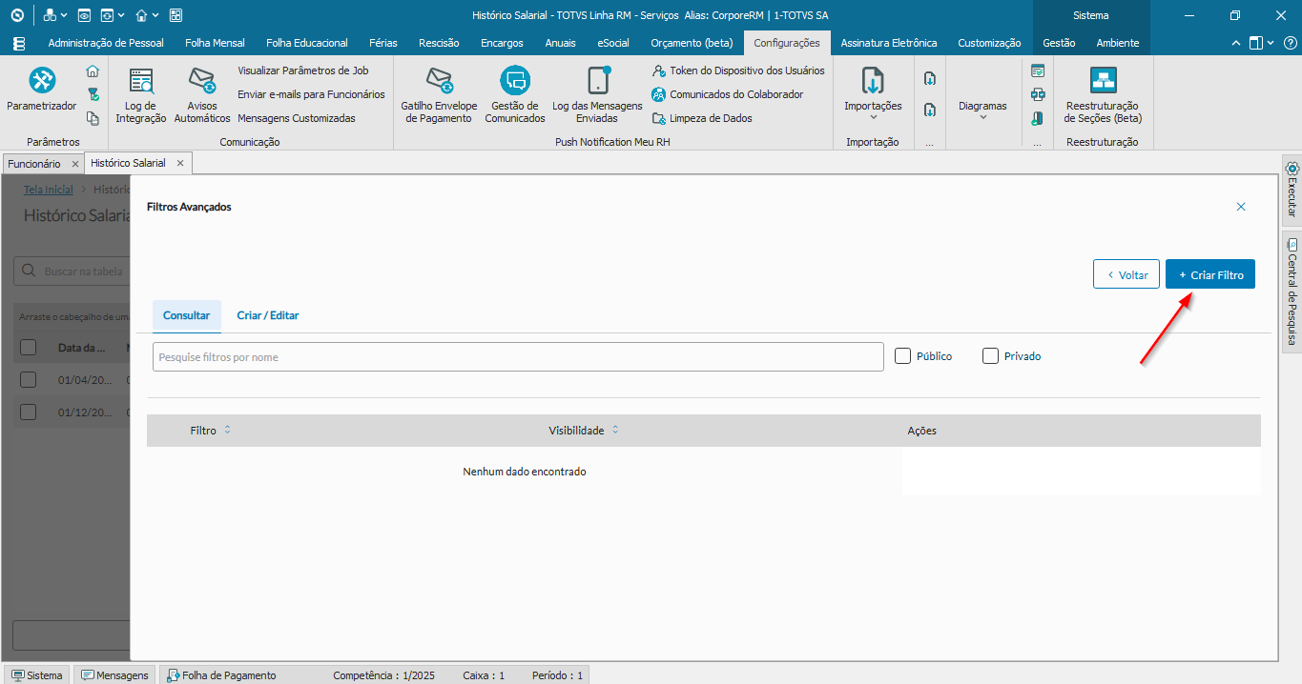The width and height of the screenshot is (1302, 684).
Task: Check the Público filter checkbox
Action: tap(903, 355)
